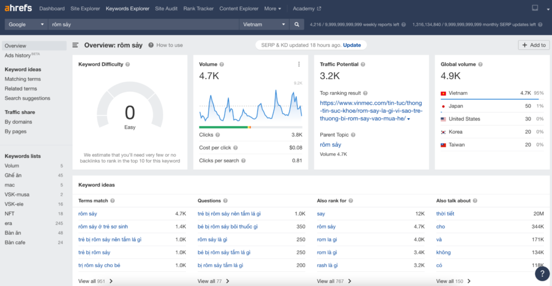Screen dimensions: 552x286
Task: Open Search suggestions in the sidebar
Action: click(27, 98)
